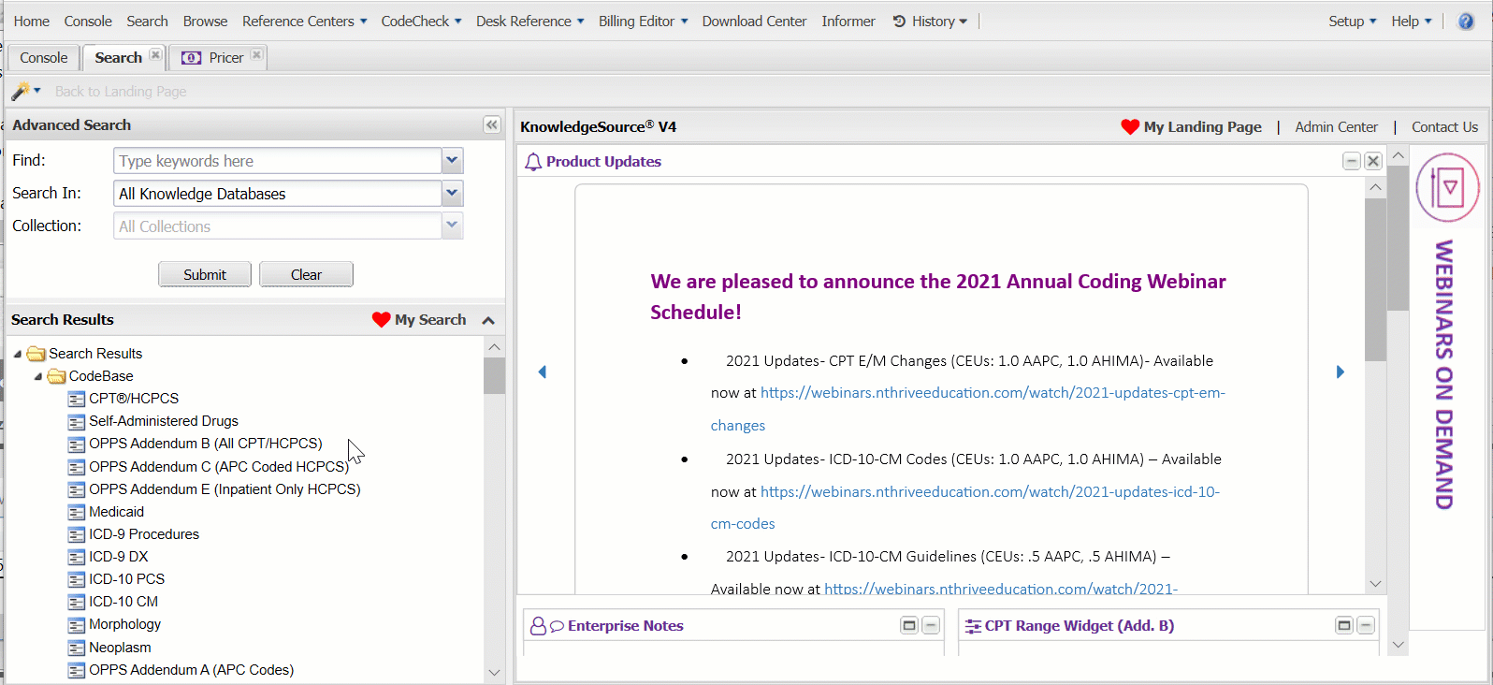This screenshot has height=685, width=1493.
Task: Open the Reference Centers menu
Action: tap(304, 22)
